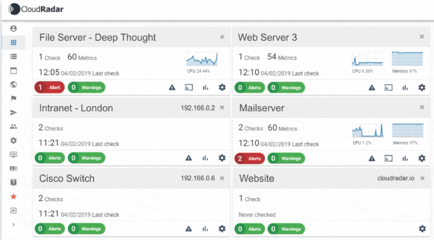The width and height of the screenshot is (434, 240).
Task: Click the red star icon in sidebar
Action: point(13,197)
